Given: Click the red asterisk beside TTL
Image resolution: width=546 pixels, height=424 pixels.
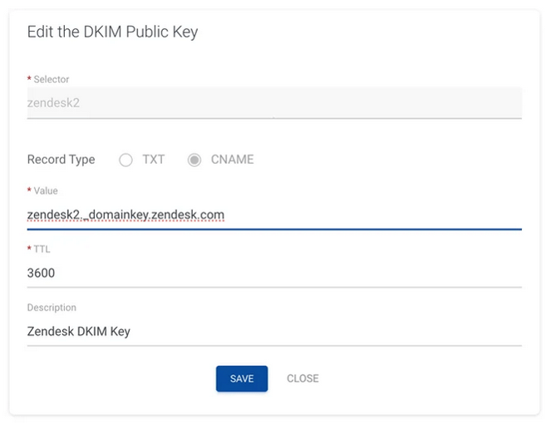Looking at the screenshot, I should point(29,248).
